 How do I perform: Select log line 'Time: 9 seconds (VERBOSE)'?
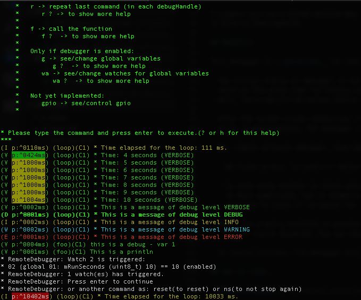click(x=97, y=192)
